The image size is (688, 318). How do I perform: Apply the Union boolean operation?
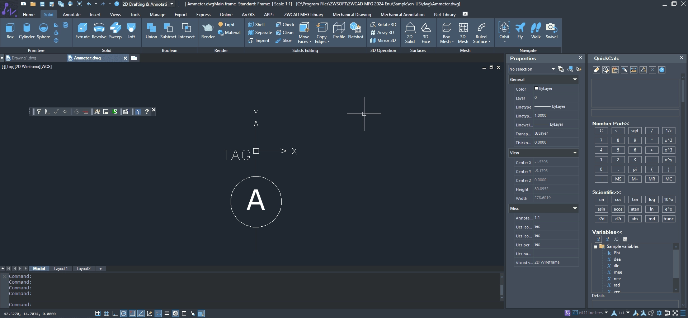tap(151, 31)
